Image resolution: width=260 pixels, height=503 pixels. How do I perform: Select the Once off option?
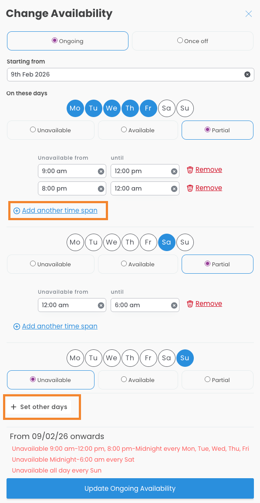pos(192,41)
